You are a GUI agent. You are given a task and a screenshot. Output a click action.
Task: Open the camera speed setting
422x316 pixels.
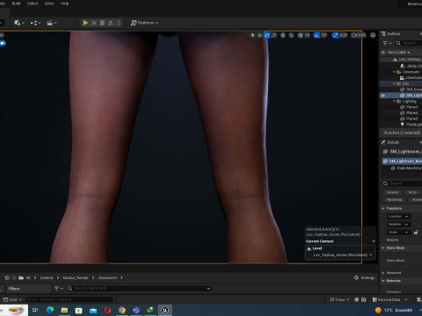point(359,35)
